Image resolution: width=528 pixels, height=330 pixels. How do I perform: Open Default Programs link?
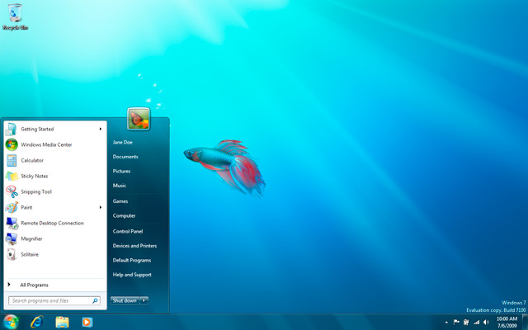tap(132, 261)
